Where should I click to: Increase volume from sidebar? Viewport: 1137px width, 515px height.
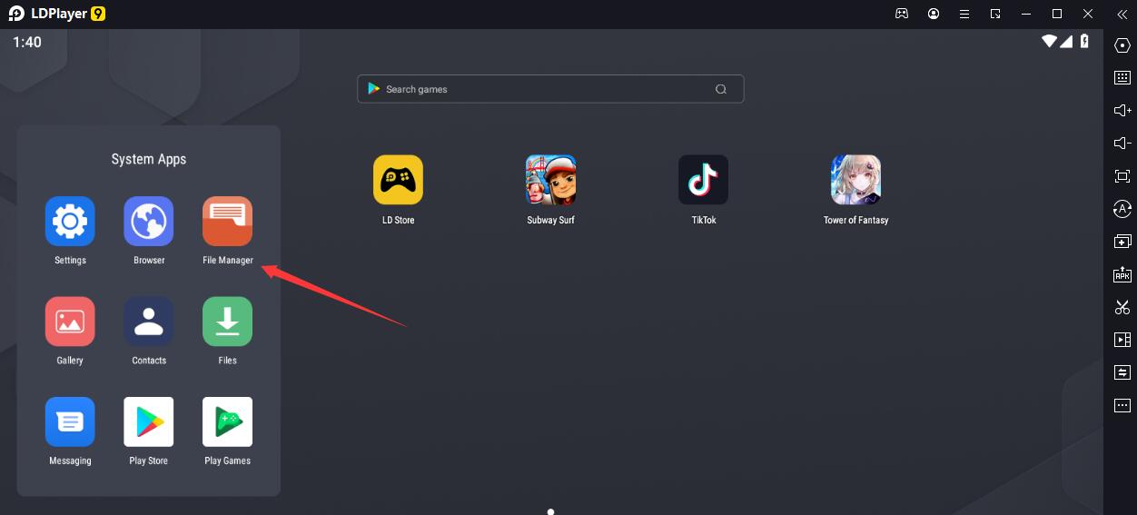click(1122, 111)
